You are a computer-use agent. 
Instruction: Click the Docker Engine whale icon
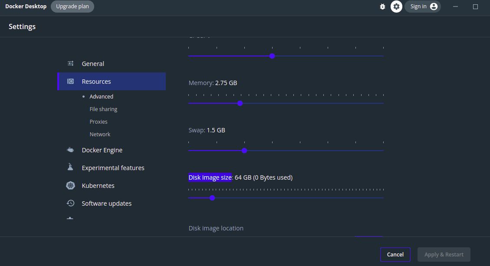coord(71,150)
